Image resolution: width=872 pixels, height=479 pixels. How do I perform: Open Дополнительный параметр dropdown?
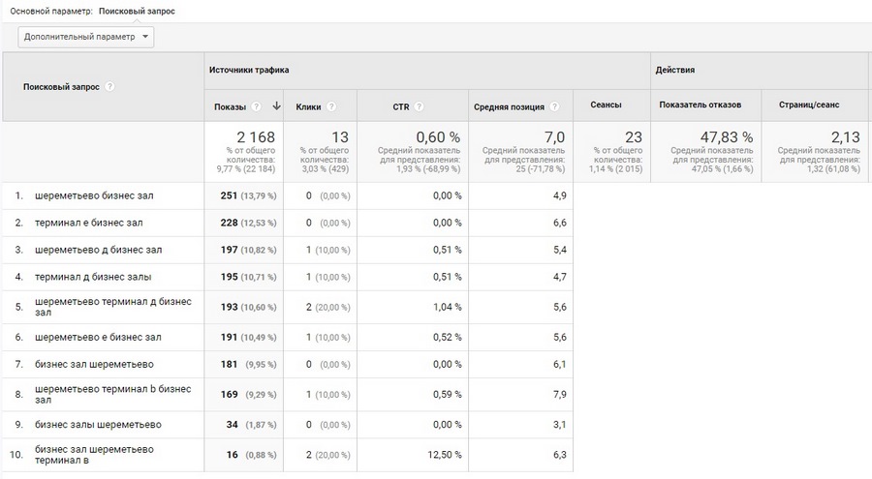click(x=85, y=37)
